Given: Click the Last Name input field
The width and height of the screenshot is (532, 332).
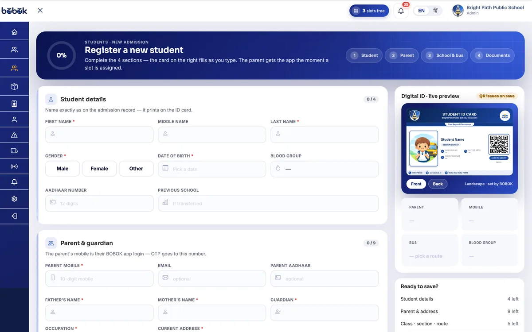Looking at the screenshot, I should click(x=325, y=135).
